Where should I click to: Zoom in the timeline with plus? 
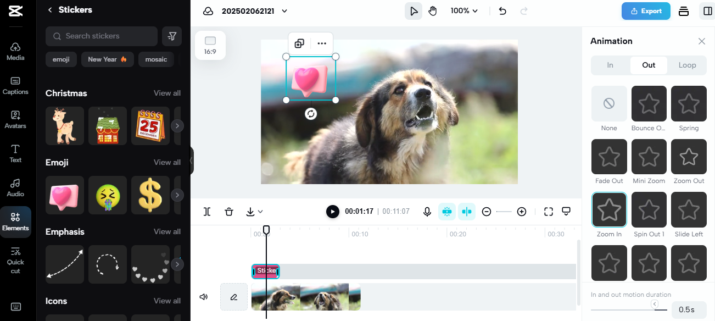coord(522,212)
